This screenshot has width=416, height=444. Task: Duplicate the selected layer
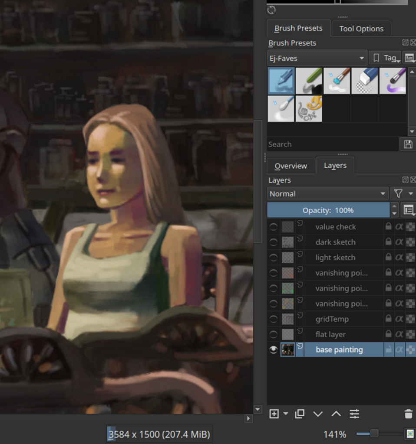[299, 414]
